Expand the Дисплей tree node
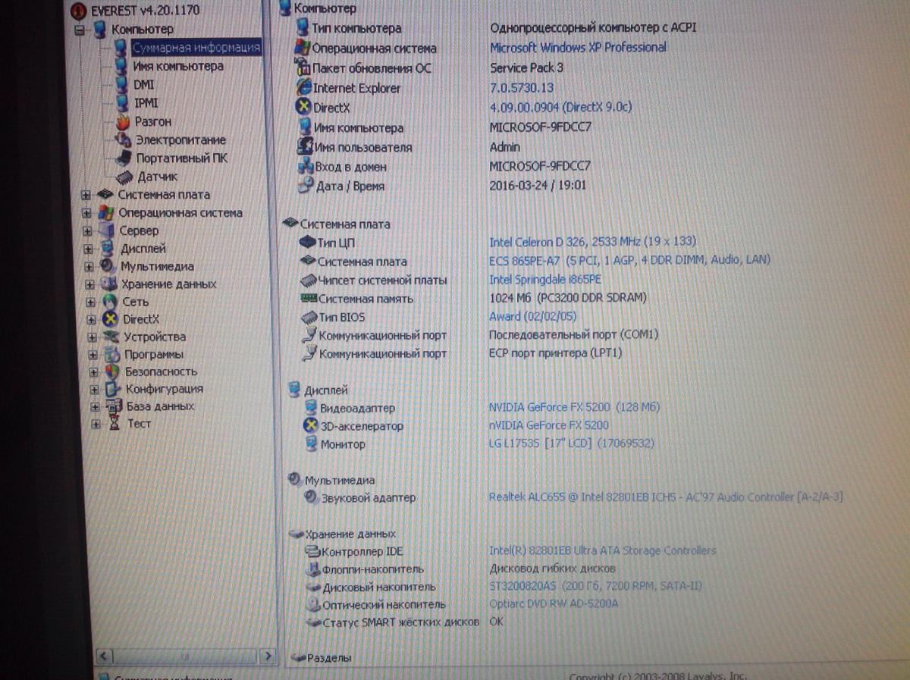910x680 pixels. (89, 249)
